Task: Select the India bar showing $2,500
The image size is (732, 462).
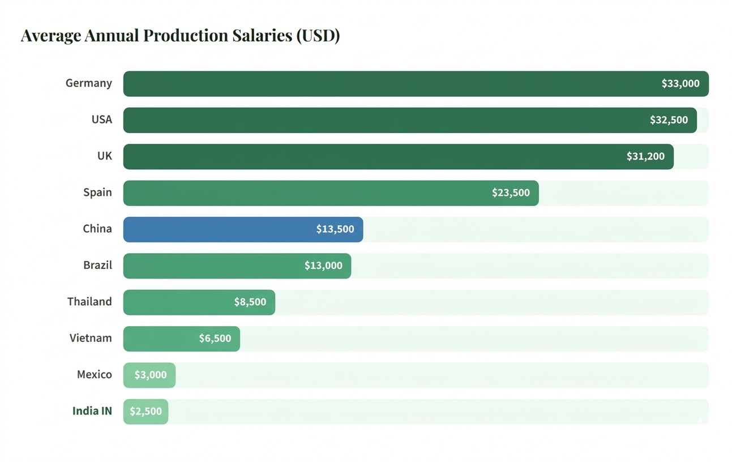Action: click(x=145, y=412)
